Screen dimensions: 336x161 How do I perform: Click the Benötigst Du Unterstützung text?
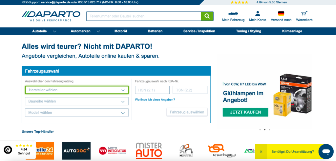[292, 152]
